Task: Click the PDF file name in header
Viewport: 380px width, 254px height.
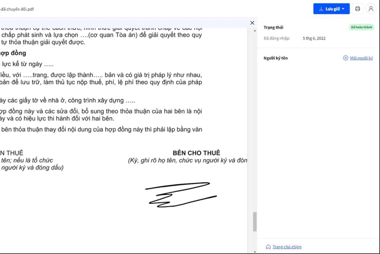Action: (x=17, y=9)
